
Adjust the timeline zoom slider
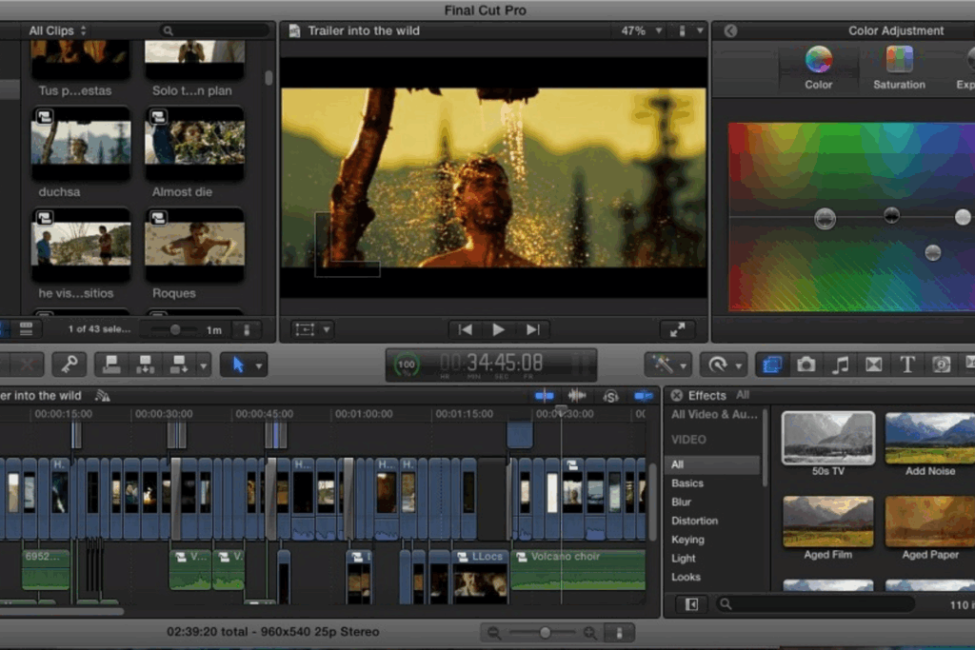(545, 633)
